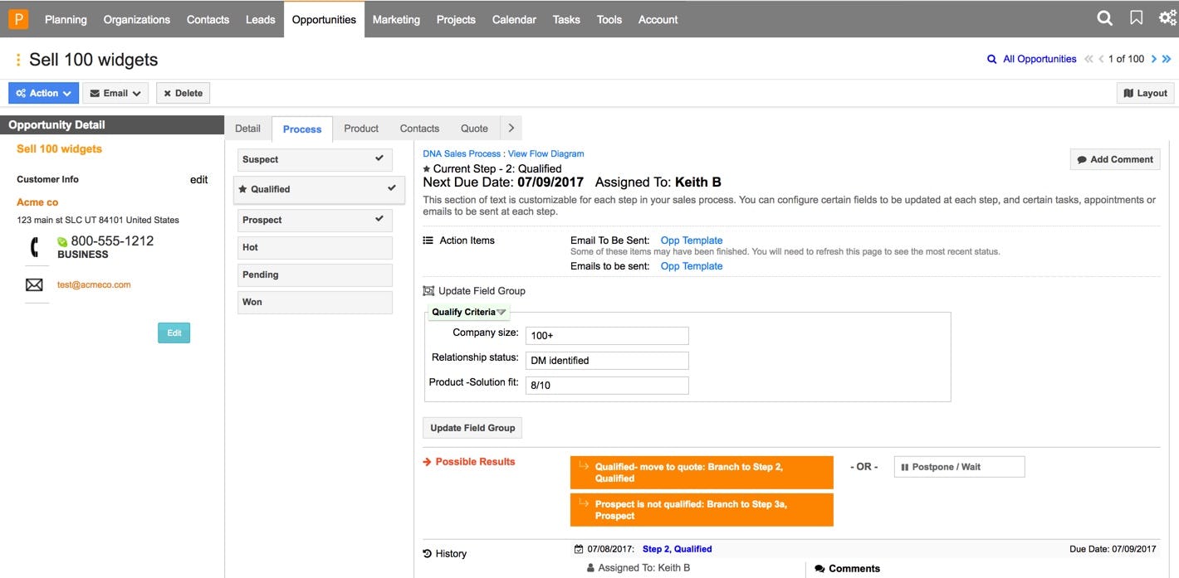Click the search magnifier icon in top bar
Screen dimensions: 1179x578
(x=1104, y=18)
